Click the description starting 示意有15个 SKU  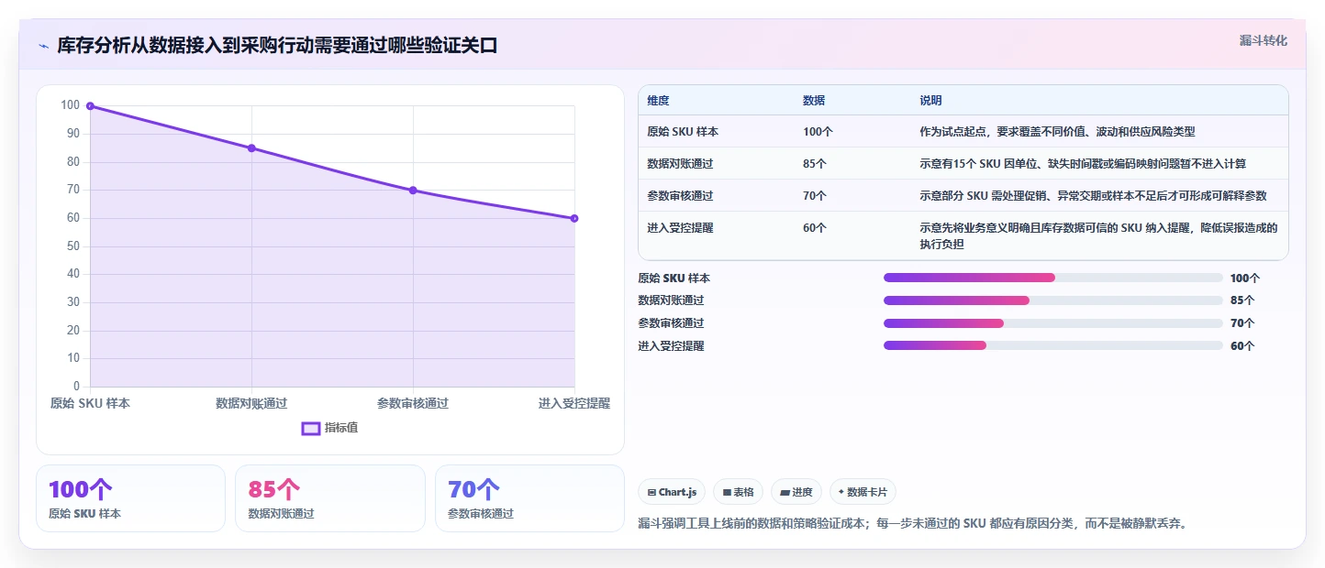[1083, 164]
